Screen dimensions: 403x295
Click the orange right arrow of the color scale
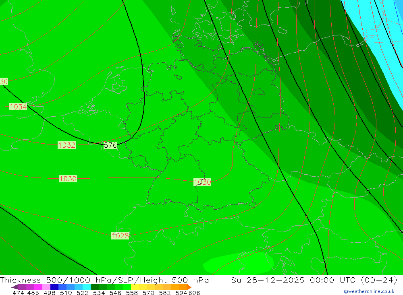click(189, 287)
